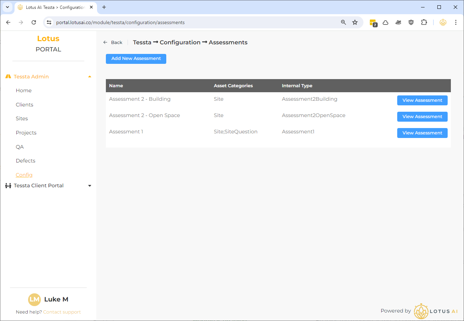Open the browser extensions puzzle icon
This screenshot has width=464, height=321.
tap(424, 22)
